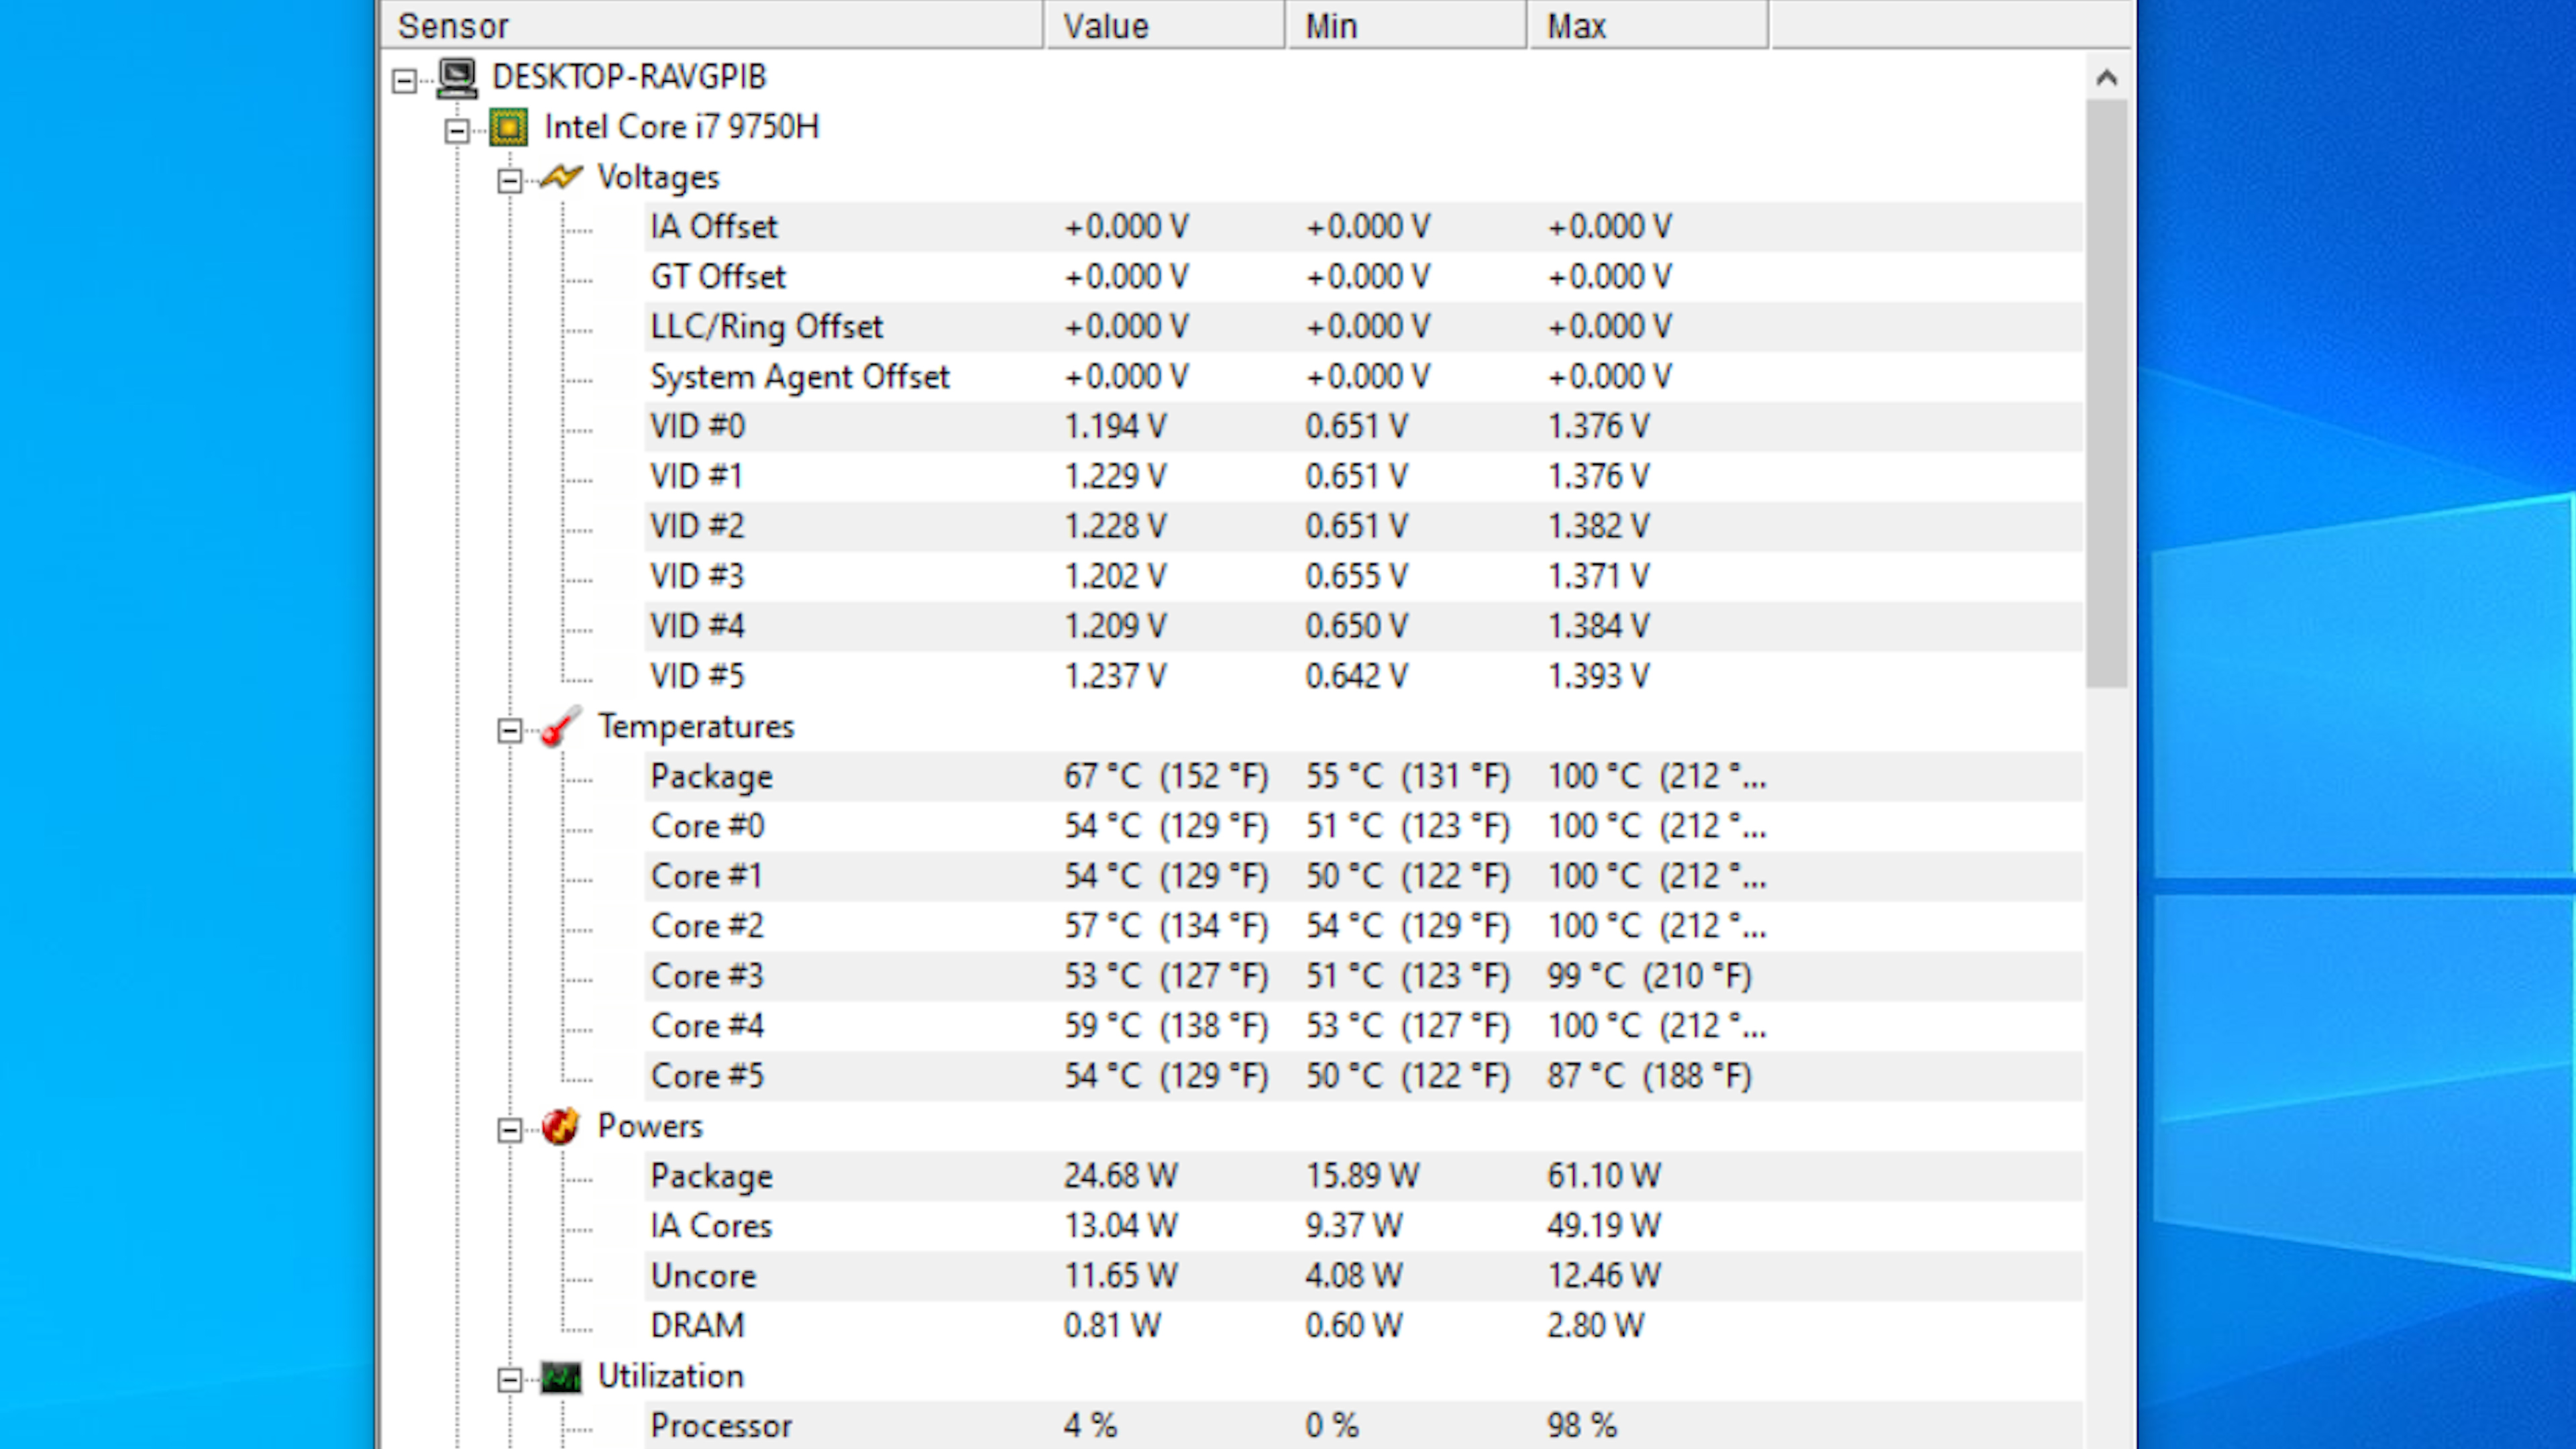Viewport: 2576px width, 1449px height.
Task: Click the 2.80 W DRAM max
Action: (1595, 1326)
